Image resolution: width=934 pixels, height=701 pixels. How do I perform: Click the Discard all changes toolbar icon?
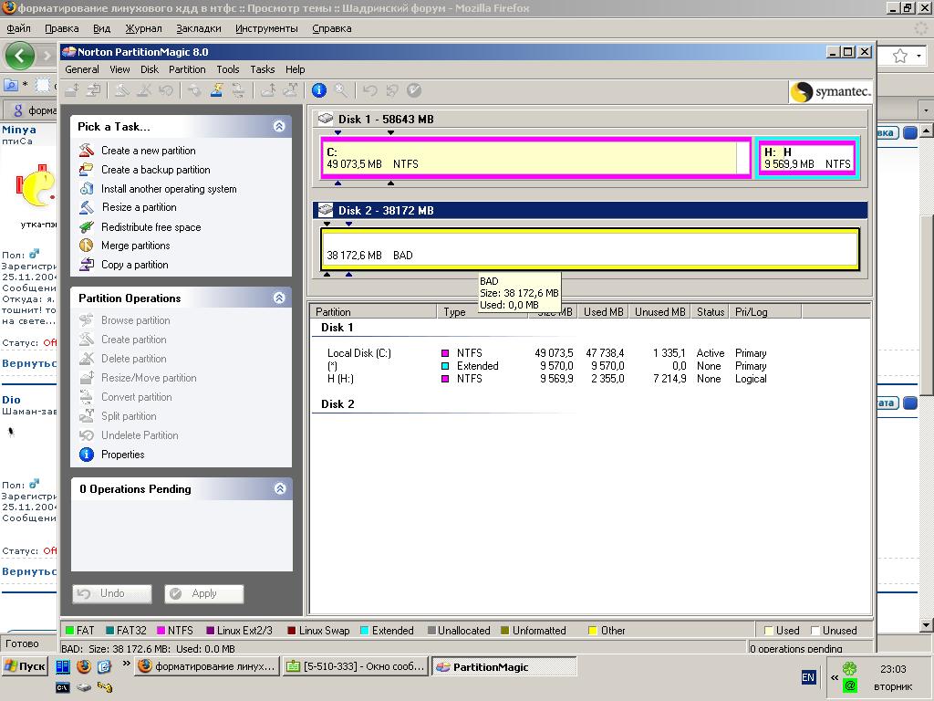coord(392,90)
